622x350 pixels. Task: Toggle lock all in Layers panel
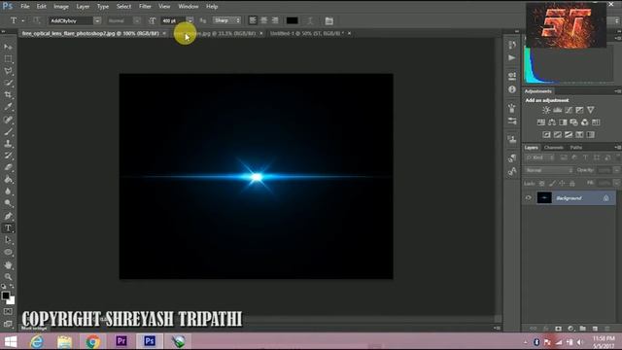(572, 184)
